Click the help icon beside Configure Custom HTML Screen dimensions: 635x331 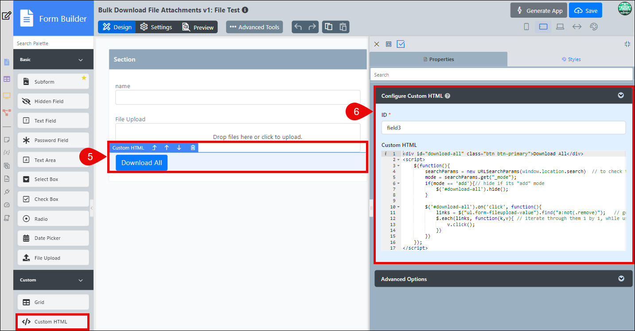point(448,96)
